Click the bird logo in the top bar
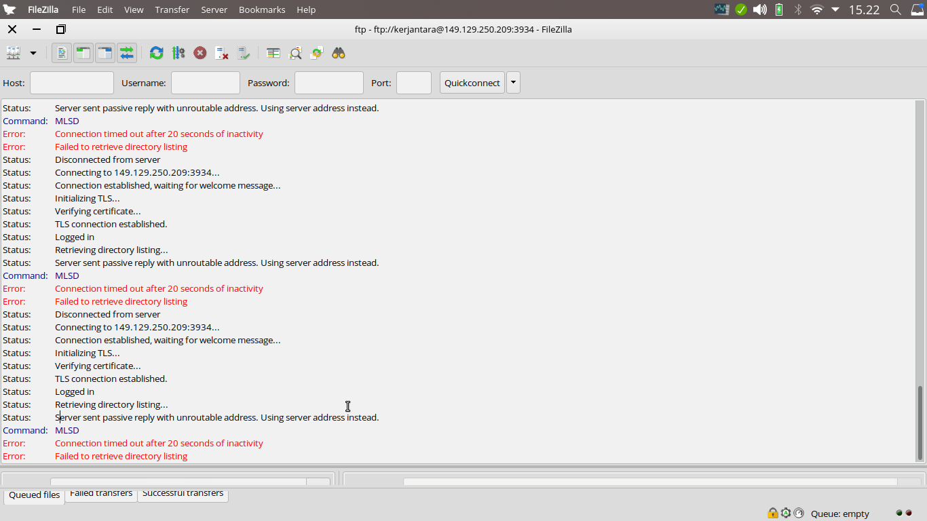The image size is (927, 521). tap(10, 9)
